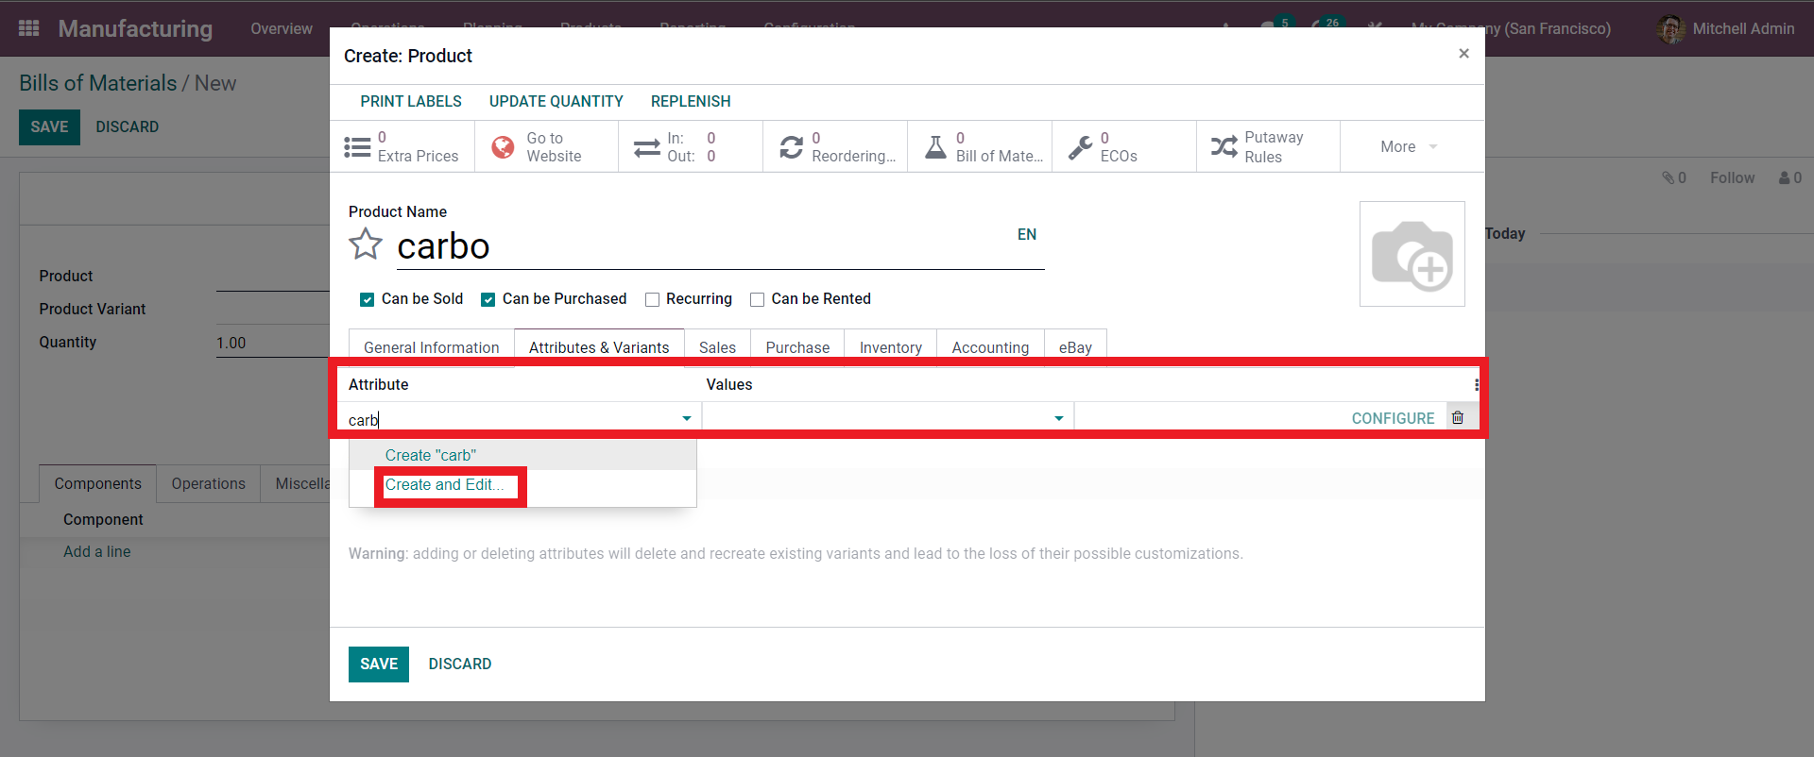The height and width of the screenshot is (757, 1814).
Task: Open attribute table column options menu
Action: [1476, 384]
